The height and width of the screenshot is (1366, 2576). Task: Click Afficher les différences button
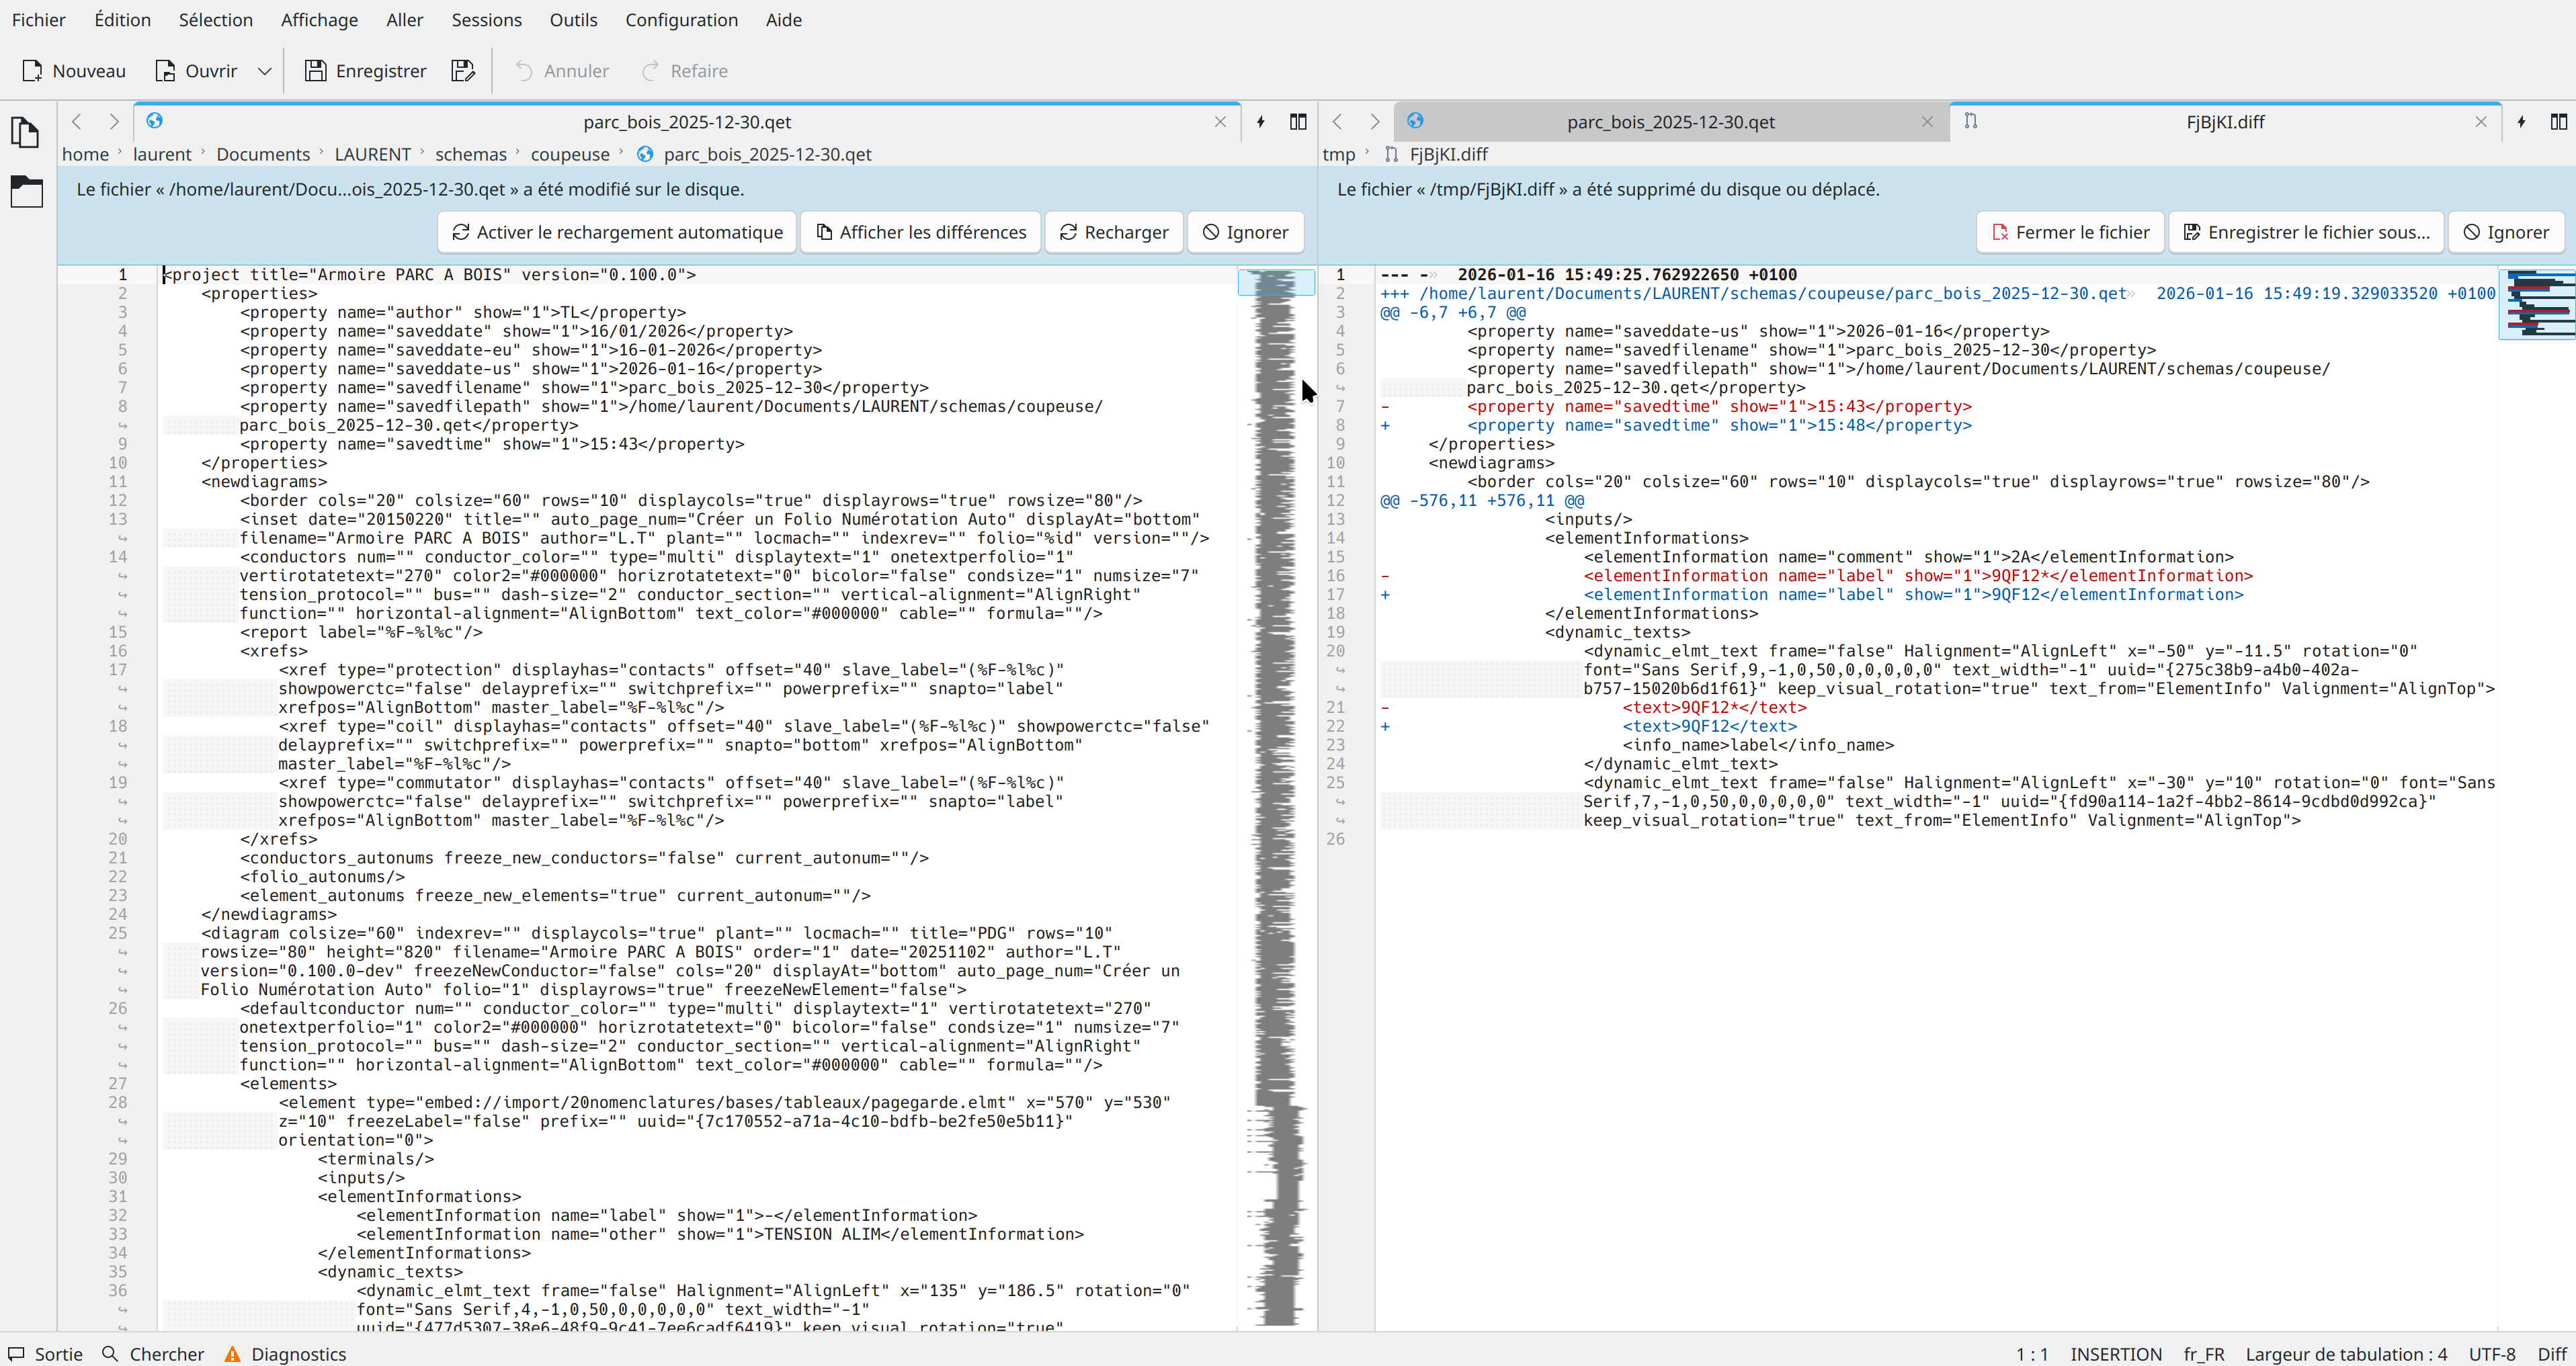coord(921,232)
